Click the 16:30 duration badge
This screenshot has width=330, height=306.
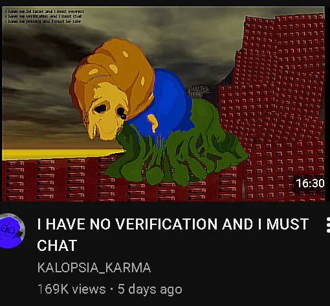(x=310, y=183)
